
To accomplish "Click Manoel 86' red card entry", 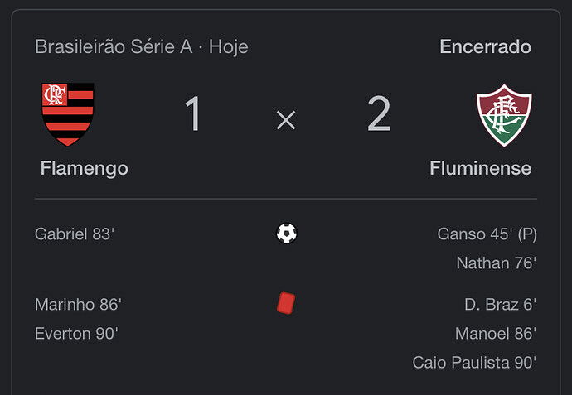I will click(496, 334).
